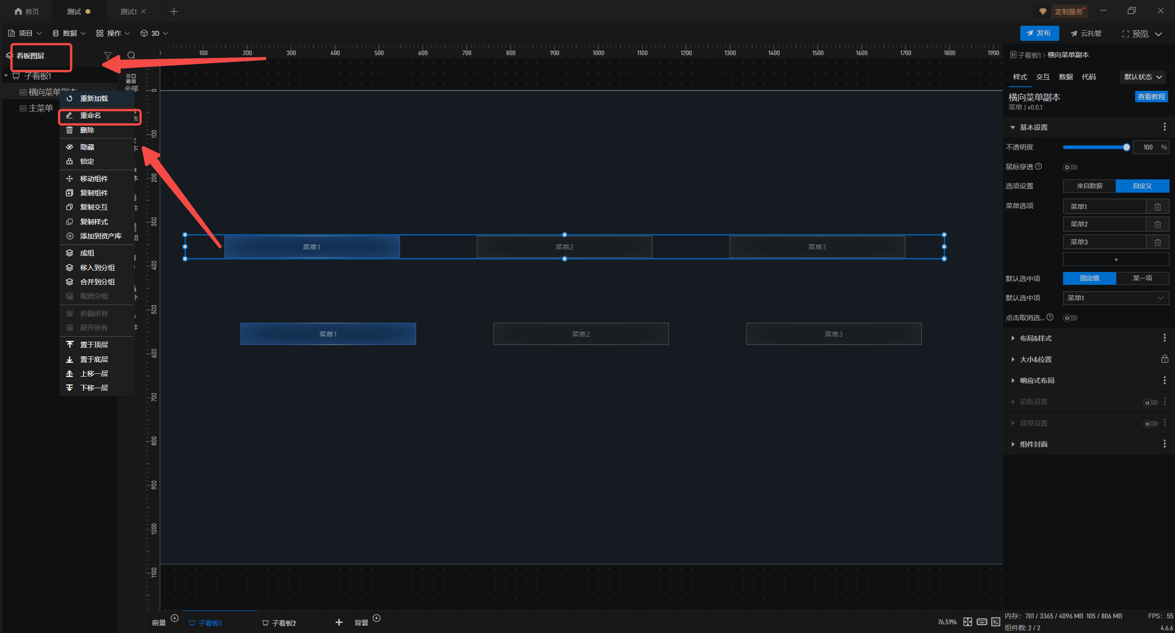Click the filter icon in layer panel
Image resolution: width=1175 pixels, height=633 pixels.
point(107,56)
